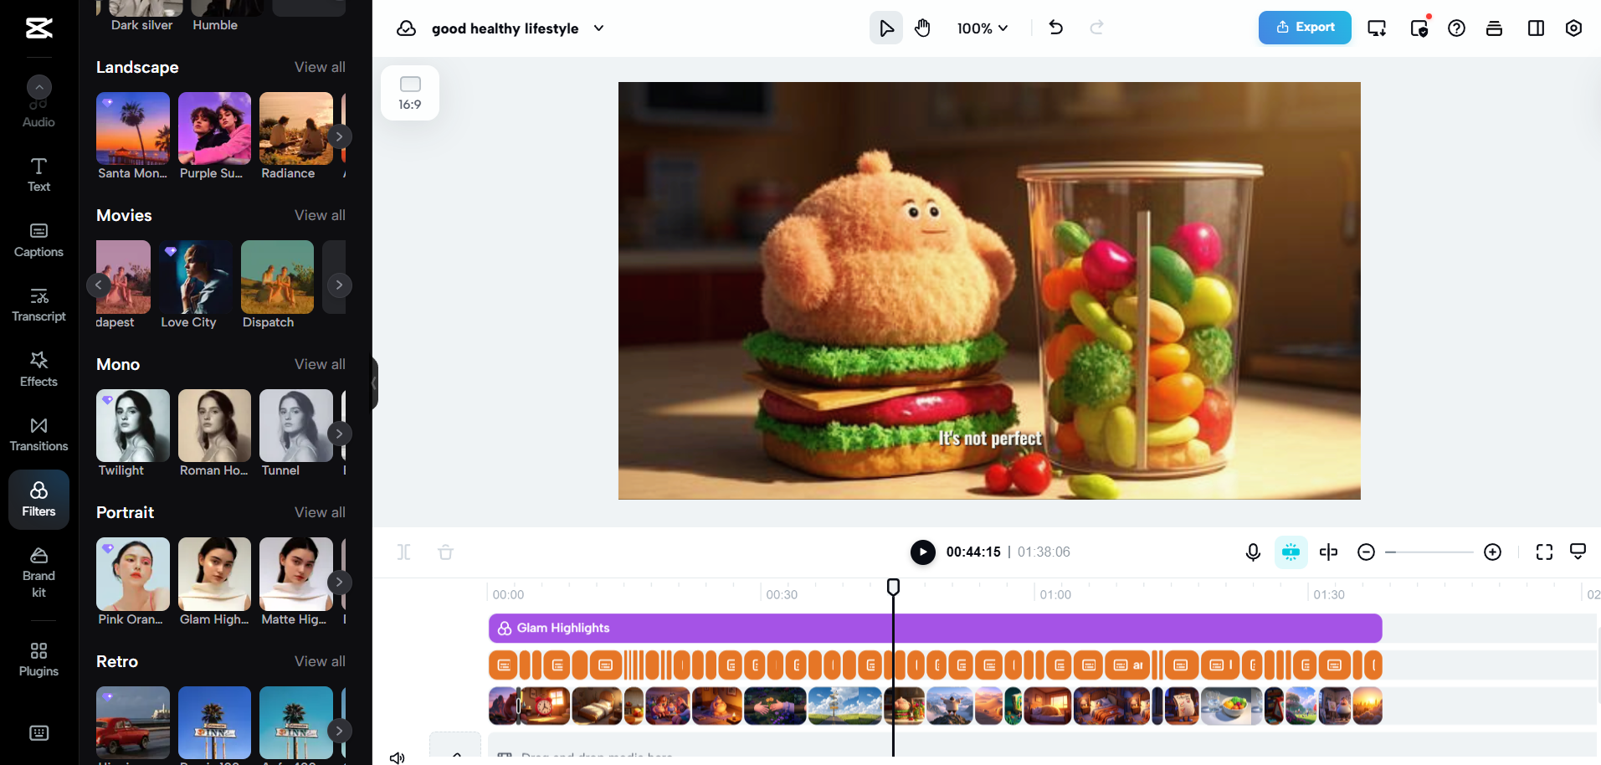This screenshot has height=765, width=1601.
Task: Redo the last action
Action: 1096,28
